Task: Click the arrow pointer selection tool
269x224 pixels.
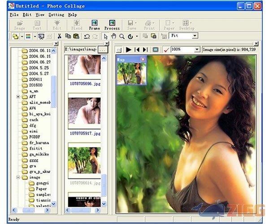Action: point(106,36)
